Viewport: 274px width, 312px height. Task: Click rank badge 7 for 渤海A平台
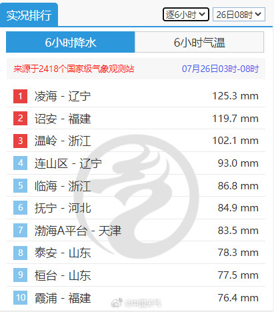coord(20,230)
